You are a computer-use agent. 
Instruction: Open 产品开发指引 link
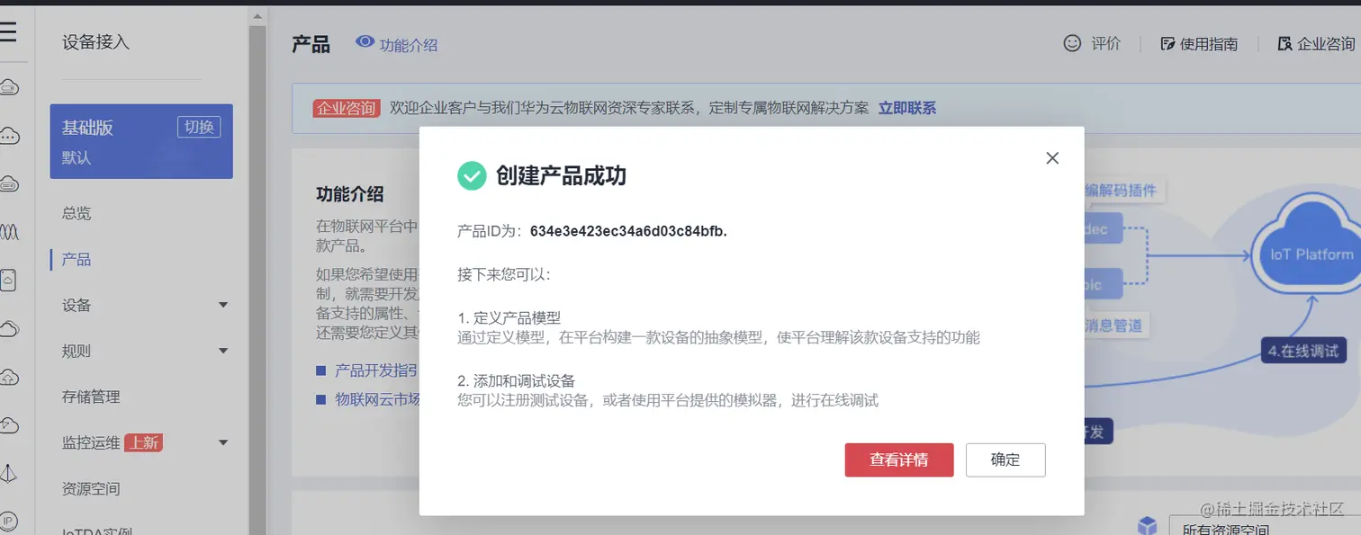pyautogui.click(x=376, y=370)
